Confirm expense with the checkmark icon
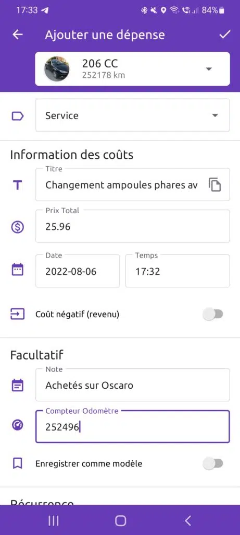The height and width of the screenshot is (535, 240). point(225,34)
